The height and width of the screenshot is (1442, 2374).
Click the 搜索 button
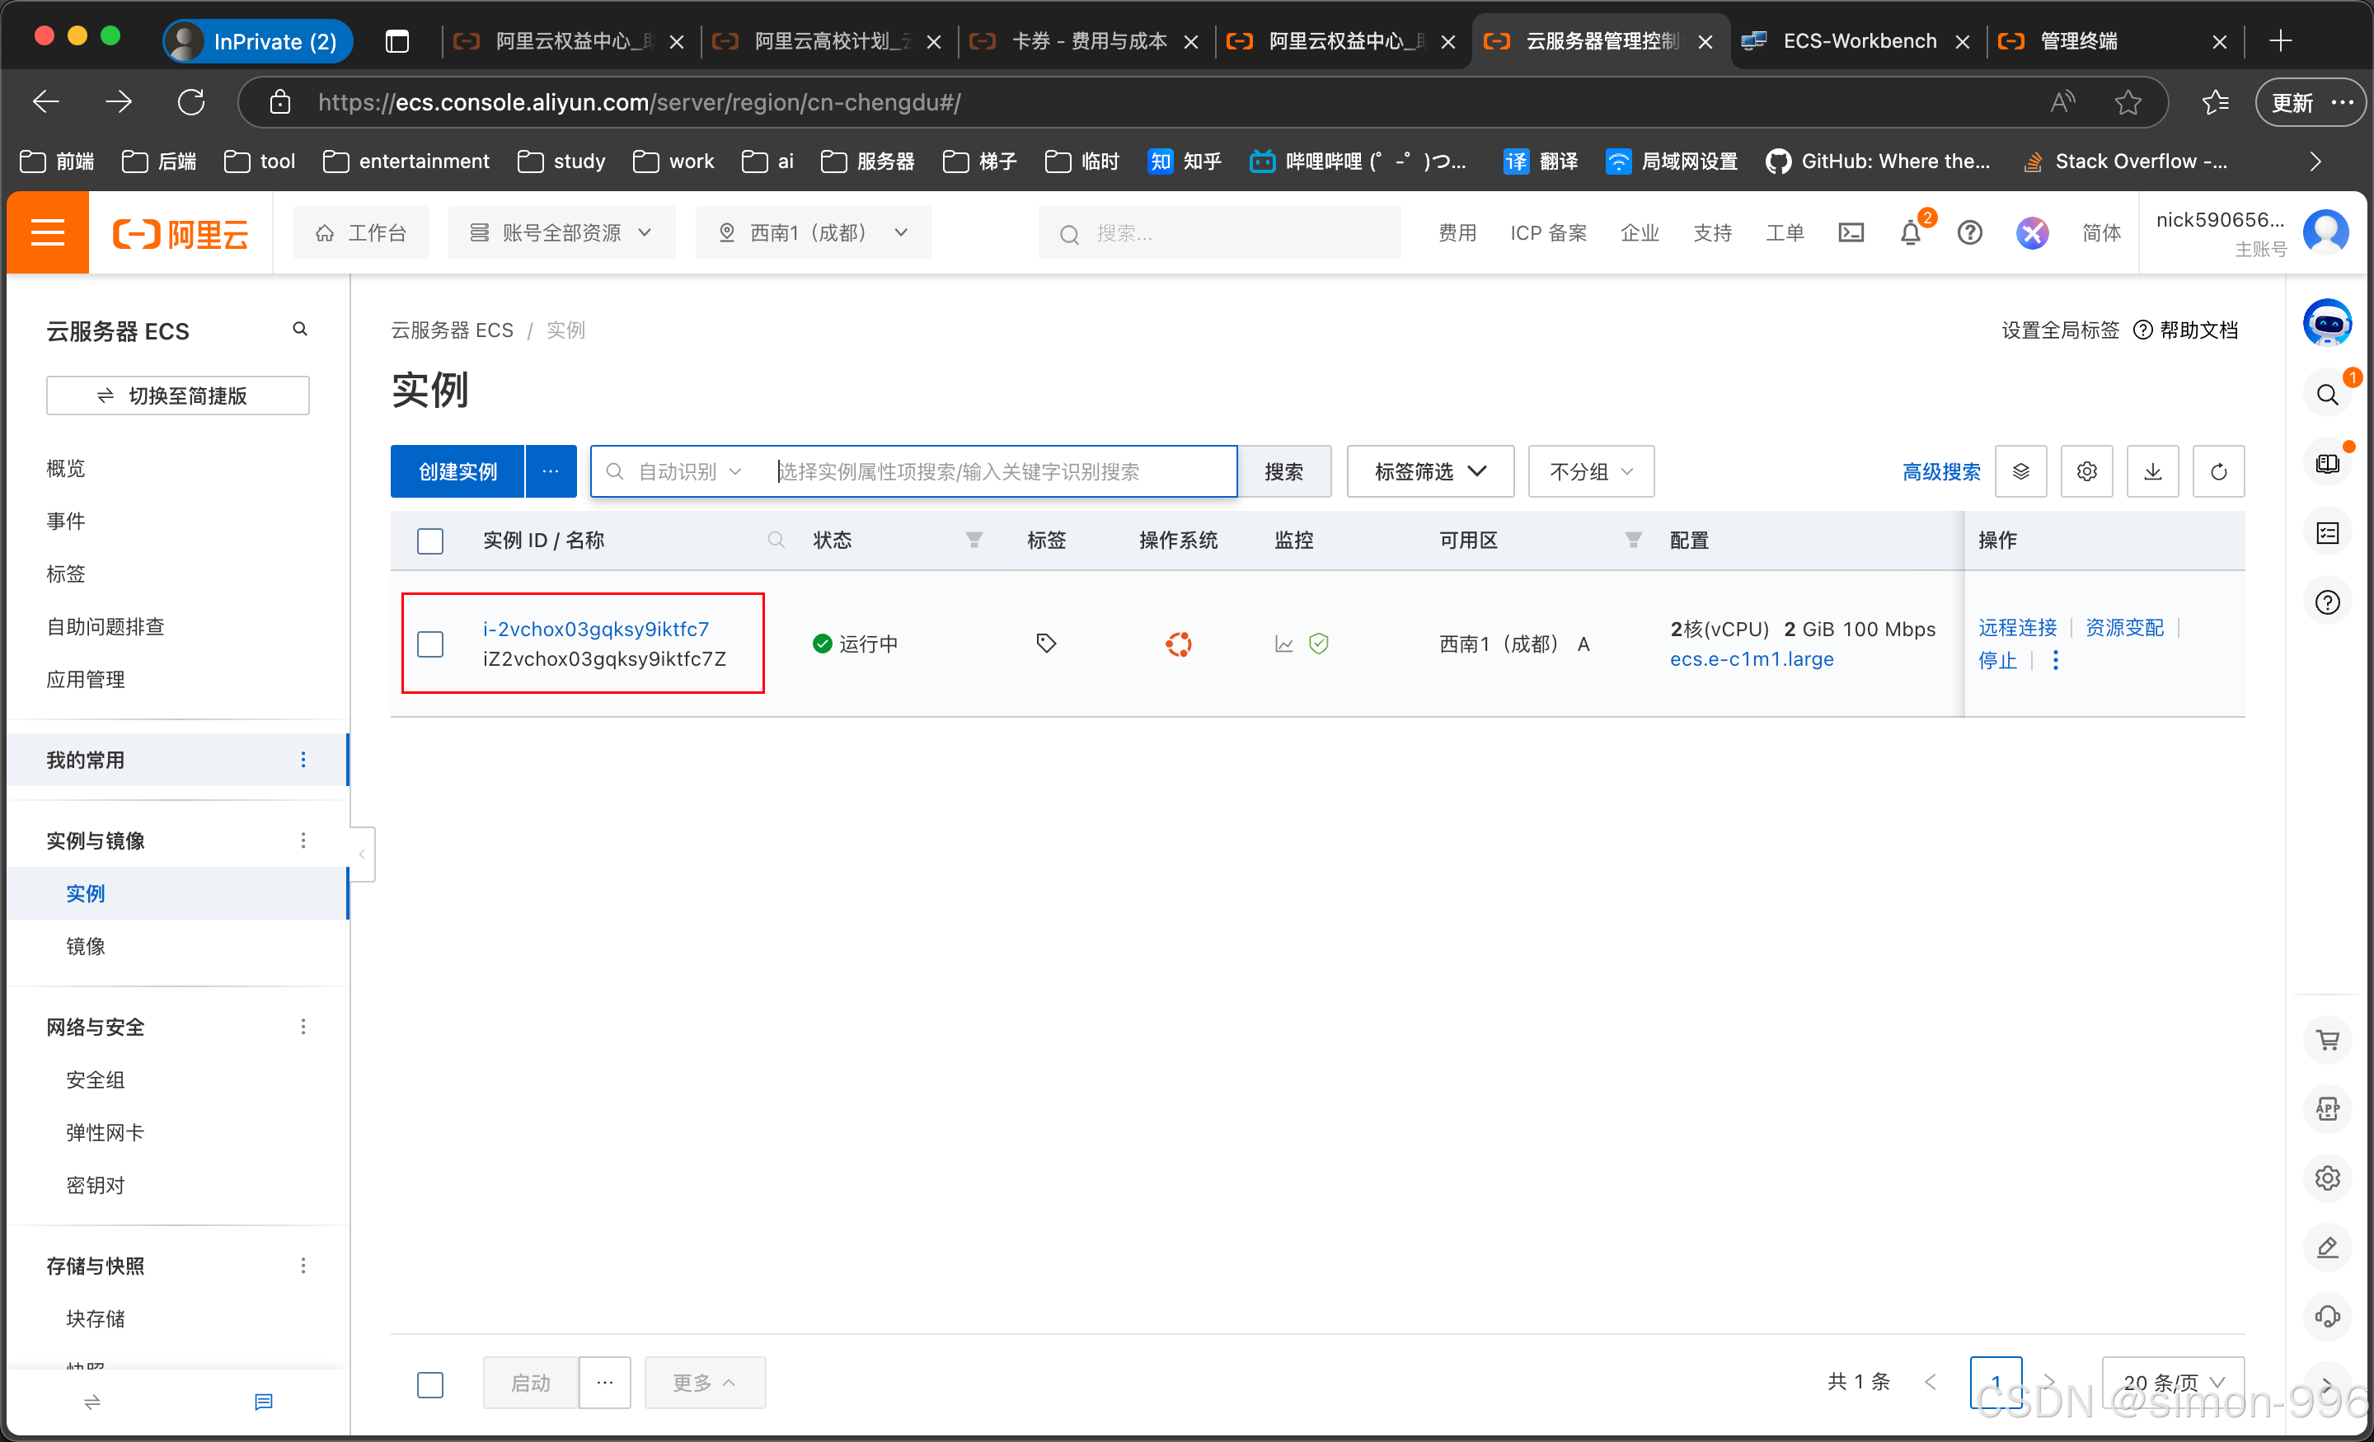(x=1283, y=471)
